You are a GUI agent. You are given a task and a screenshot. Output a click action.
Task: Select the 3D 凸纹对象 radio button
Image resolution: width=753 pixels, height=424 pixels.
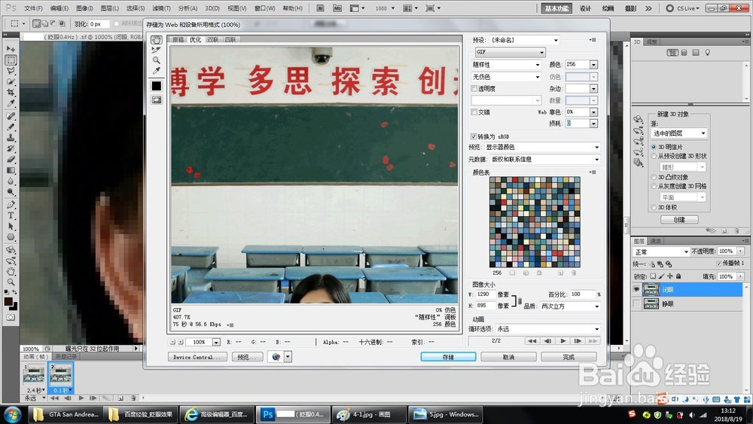tap(654, 177)
